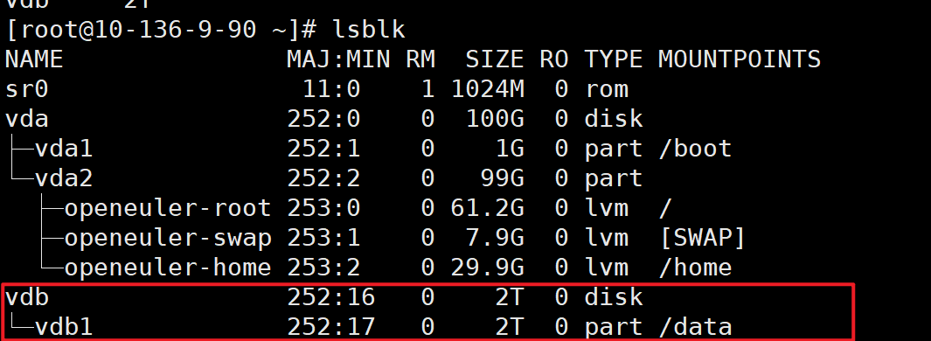Click "part" type in the vda2 row
931x341 pixels.
click(x=614, y=179)
